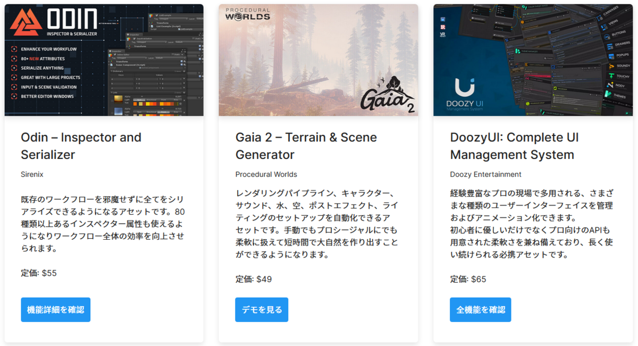The image size is (638, 346).
Task: Click the 機能詳細を確認 button
Action: click(x=56, y=309)
